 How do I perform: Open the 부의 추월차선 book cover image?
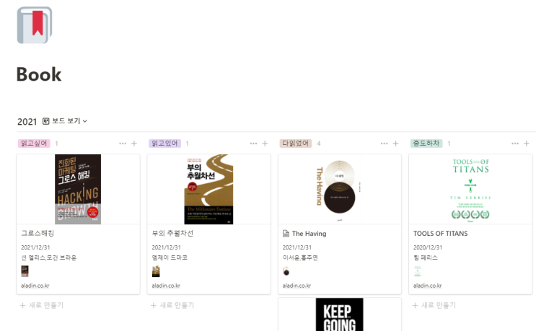pyautogui.click(x=208, y=189)
